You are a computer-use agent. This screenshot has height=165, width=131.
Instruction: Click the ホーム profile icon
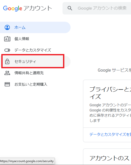7,27
